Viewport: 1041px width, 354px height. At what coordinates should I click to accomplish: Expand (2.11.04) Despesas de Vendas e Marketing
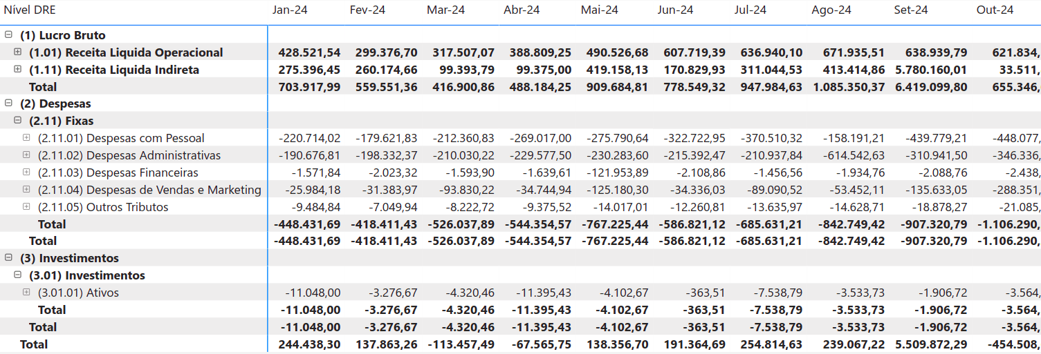[x=27, y=190]
